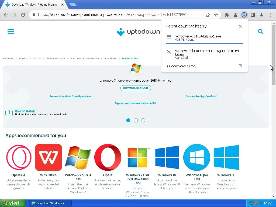Close the Recent download history popup
Image resolution: width=276 pixels, height=207 pixels.
[x=240, y=26]
